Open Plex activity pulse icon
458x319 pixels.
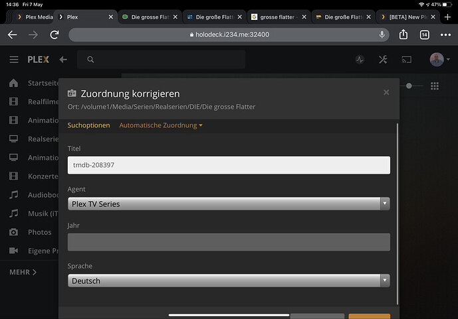click(360, 60)
